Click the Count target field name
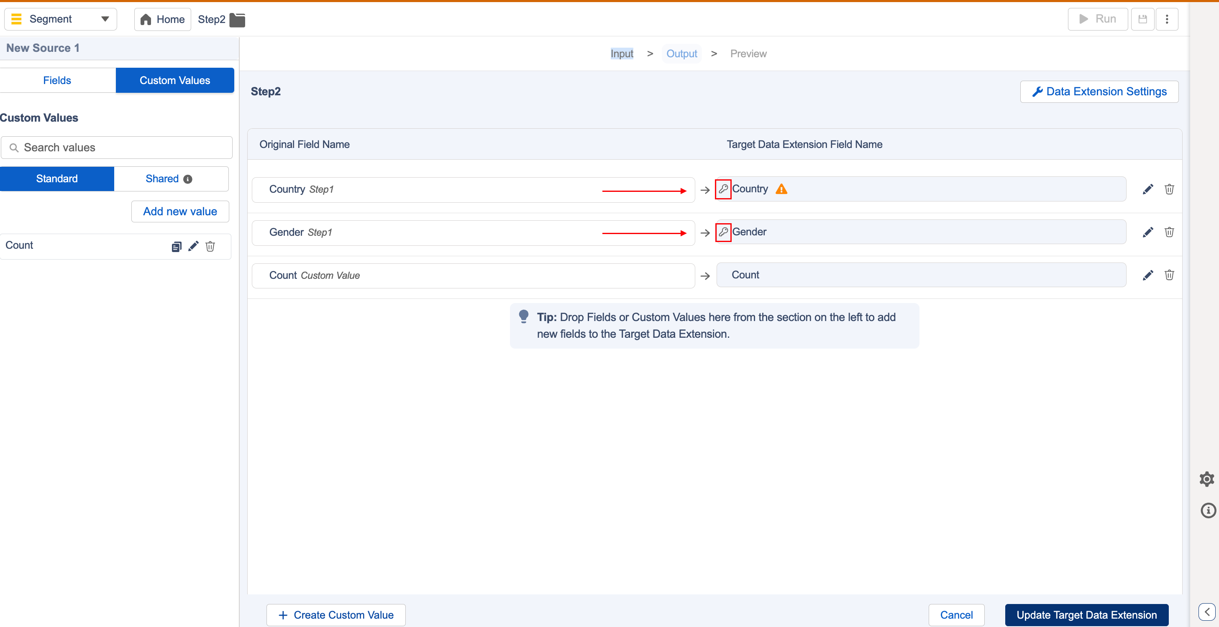Screen dimensions: 1219x627 745,275
